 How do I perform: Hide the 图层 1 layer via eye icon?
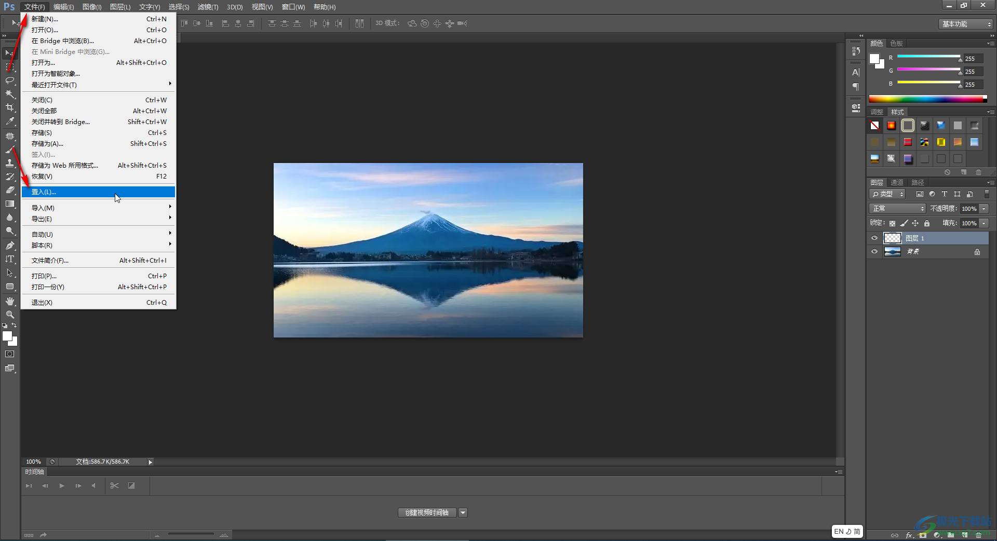pos(874,238)
